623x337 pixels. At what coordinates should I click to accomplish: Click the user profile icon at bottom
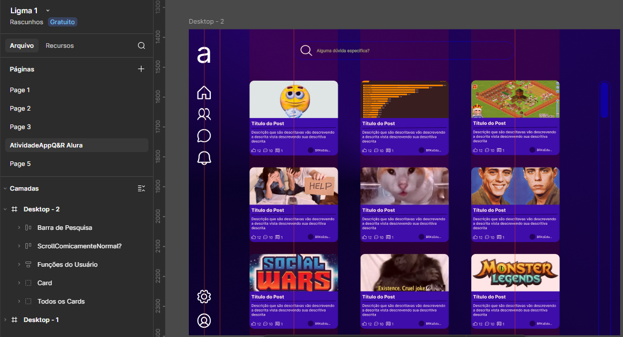(204, 320)
